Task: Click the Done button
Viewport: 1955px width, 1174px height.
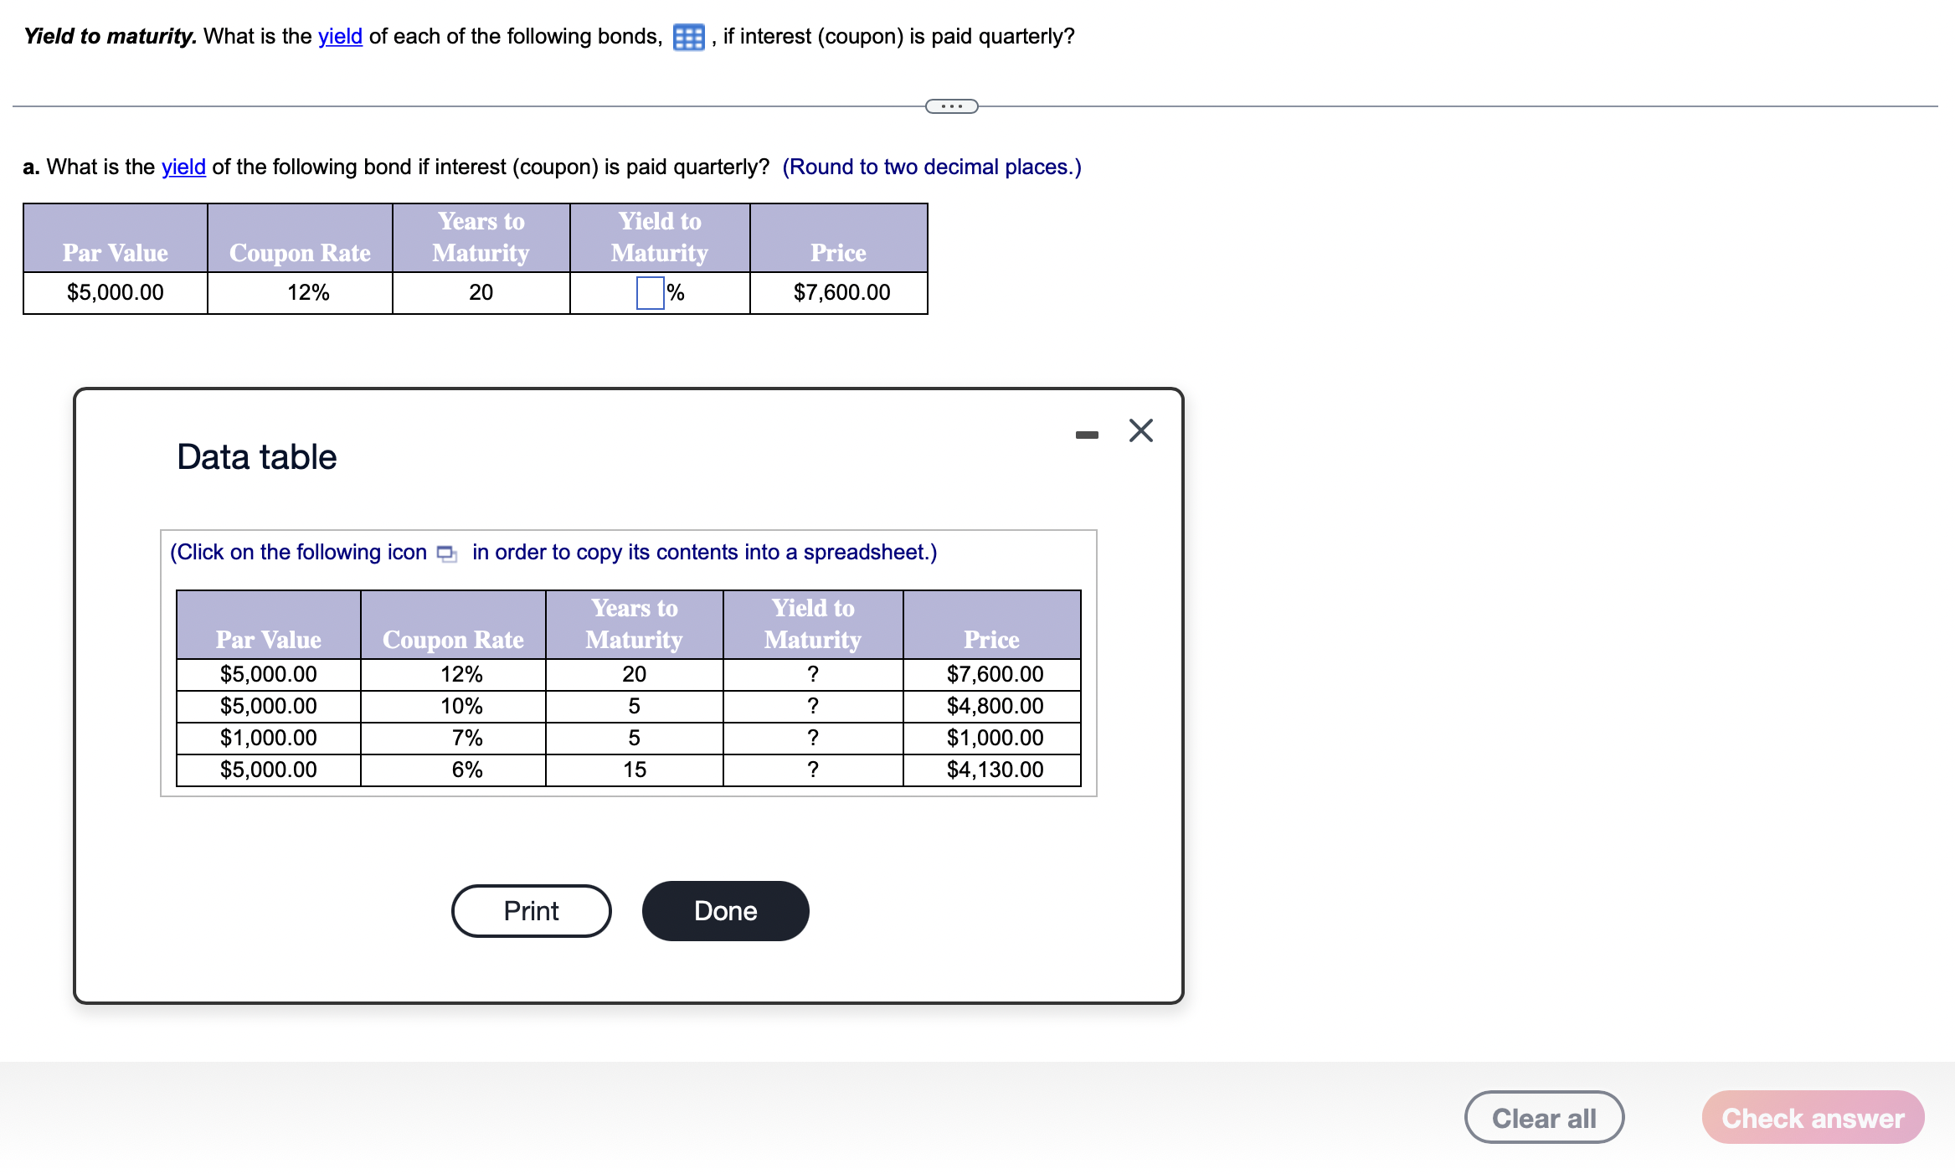Action: (725, 910)
